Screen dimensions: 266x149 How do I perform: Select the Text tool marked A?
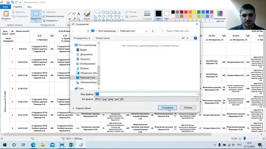tap(79, 14)
